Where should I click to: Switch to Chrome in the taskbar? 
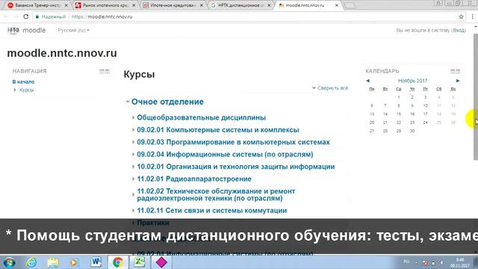pyautogui.click(x=118, y=262)
